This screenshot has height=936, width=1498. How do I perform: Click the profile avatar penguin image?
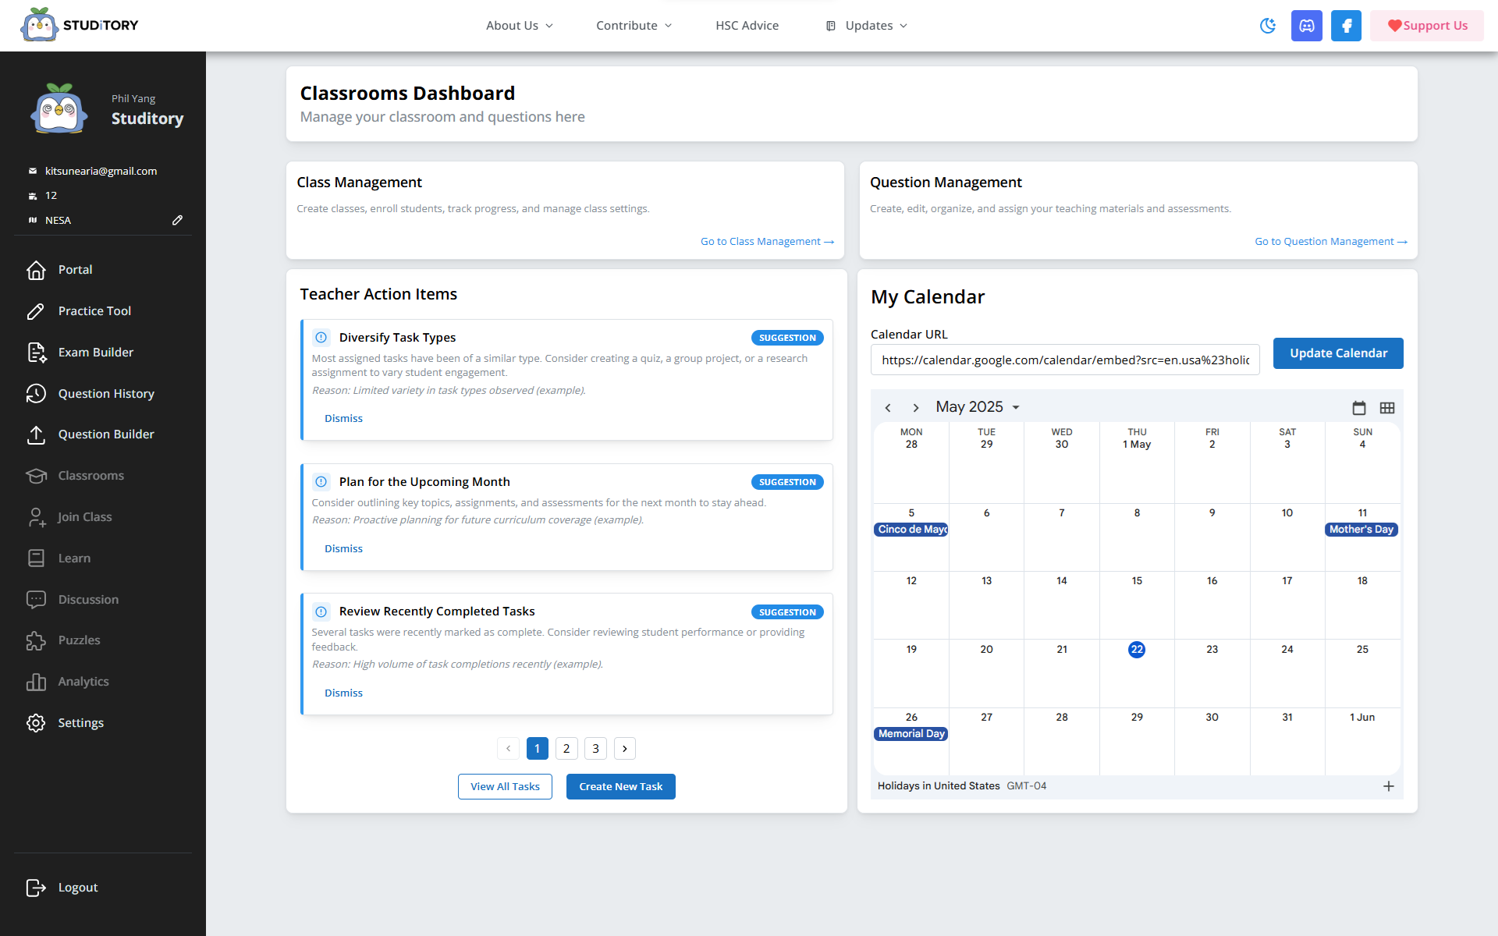pyautogui.click(x=59, y=109)
